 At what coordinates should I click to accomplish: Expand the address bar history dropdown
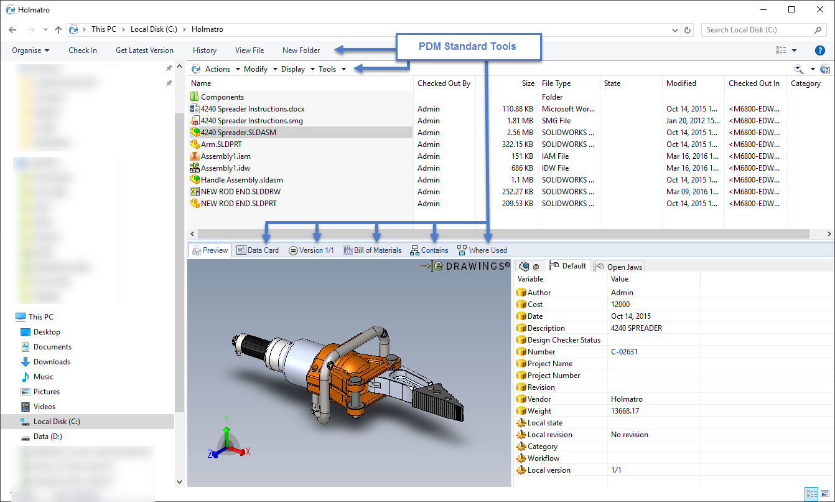(x=676, y=29)
